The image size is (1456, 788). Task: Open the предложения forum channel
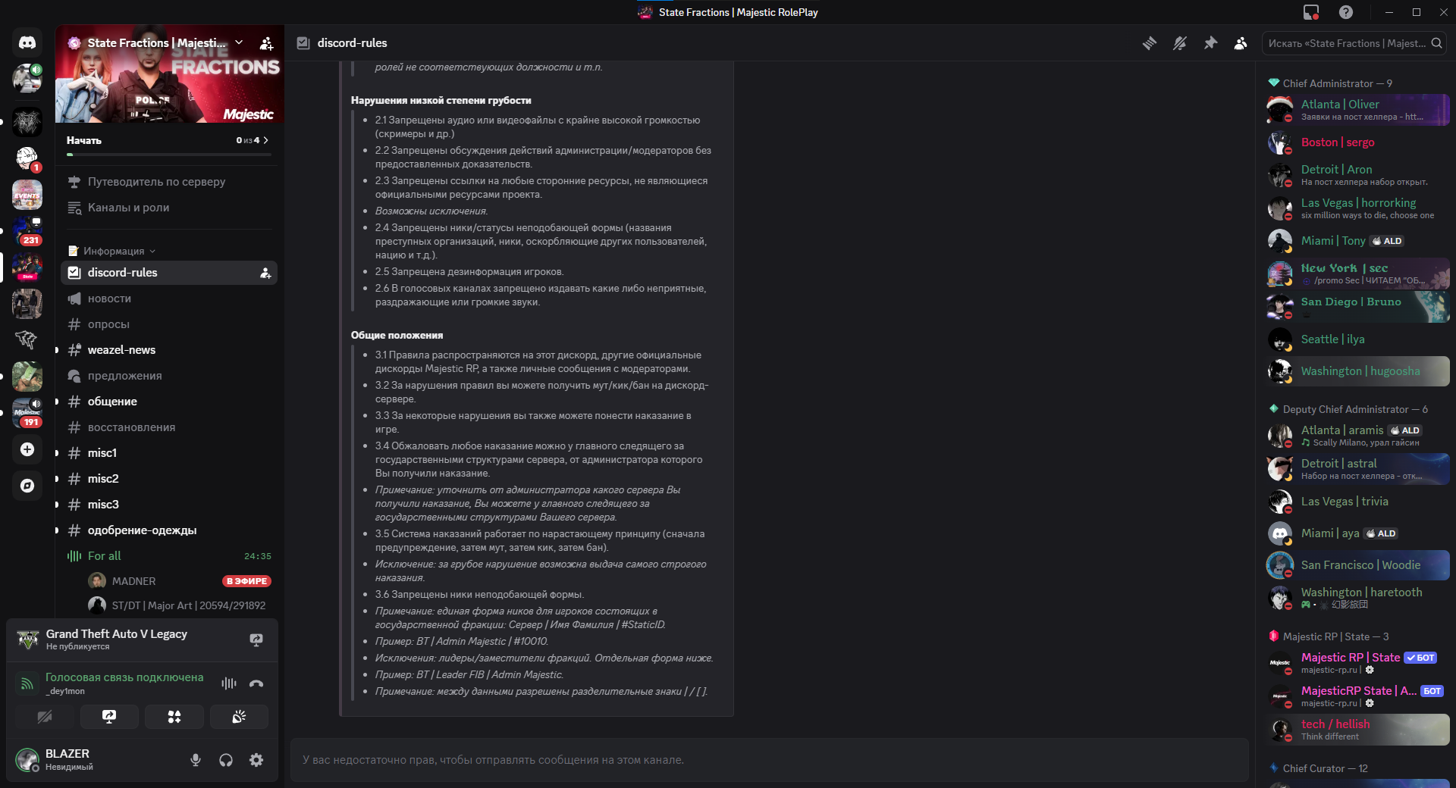169,376
